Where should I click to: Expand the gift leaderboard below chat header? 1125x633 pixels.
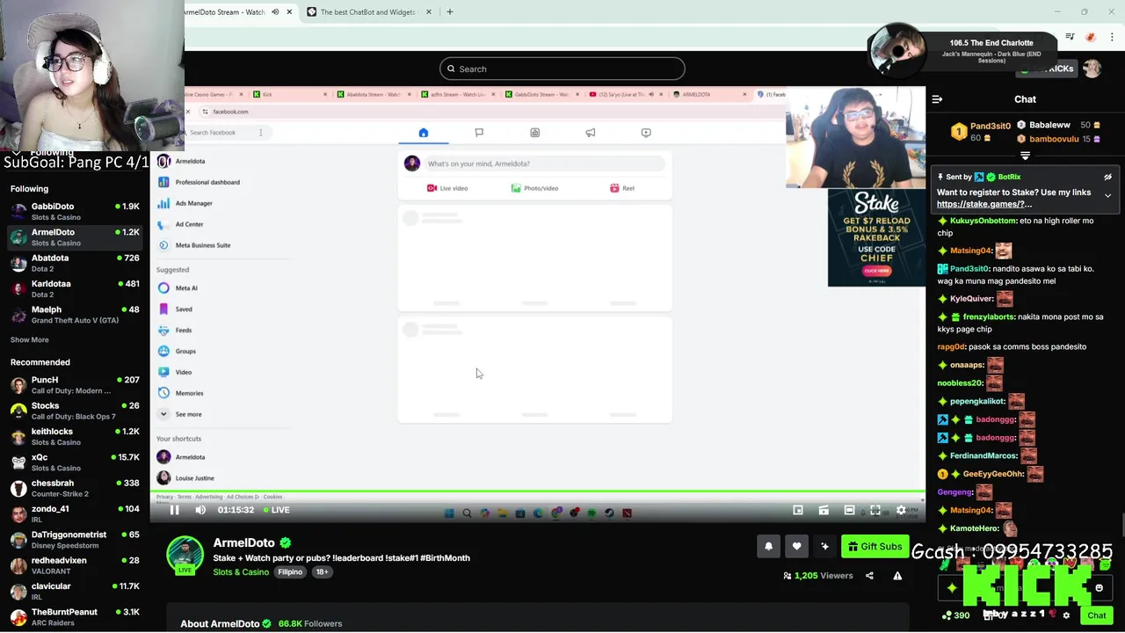[x=1025, y=156]
